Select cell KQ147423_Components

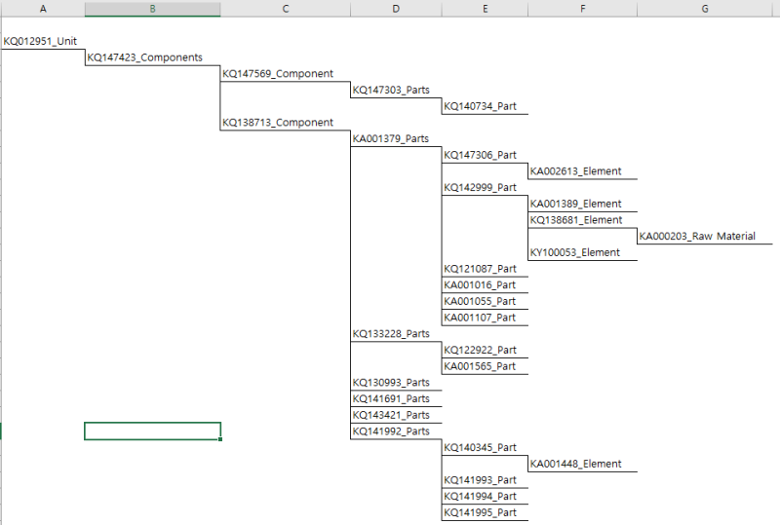click(153, 57)
